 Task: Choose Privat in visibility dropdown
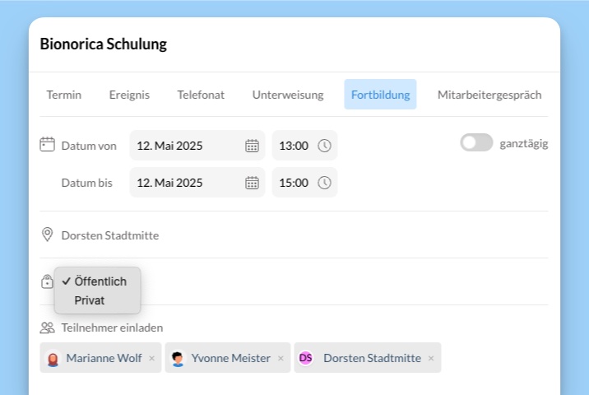(90, 300)
